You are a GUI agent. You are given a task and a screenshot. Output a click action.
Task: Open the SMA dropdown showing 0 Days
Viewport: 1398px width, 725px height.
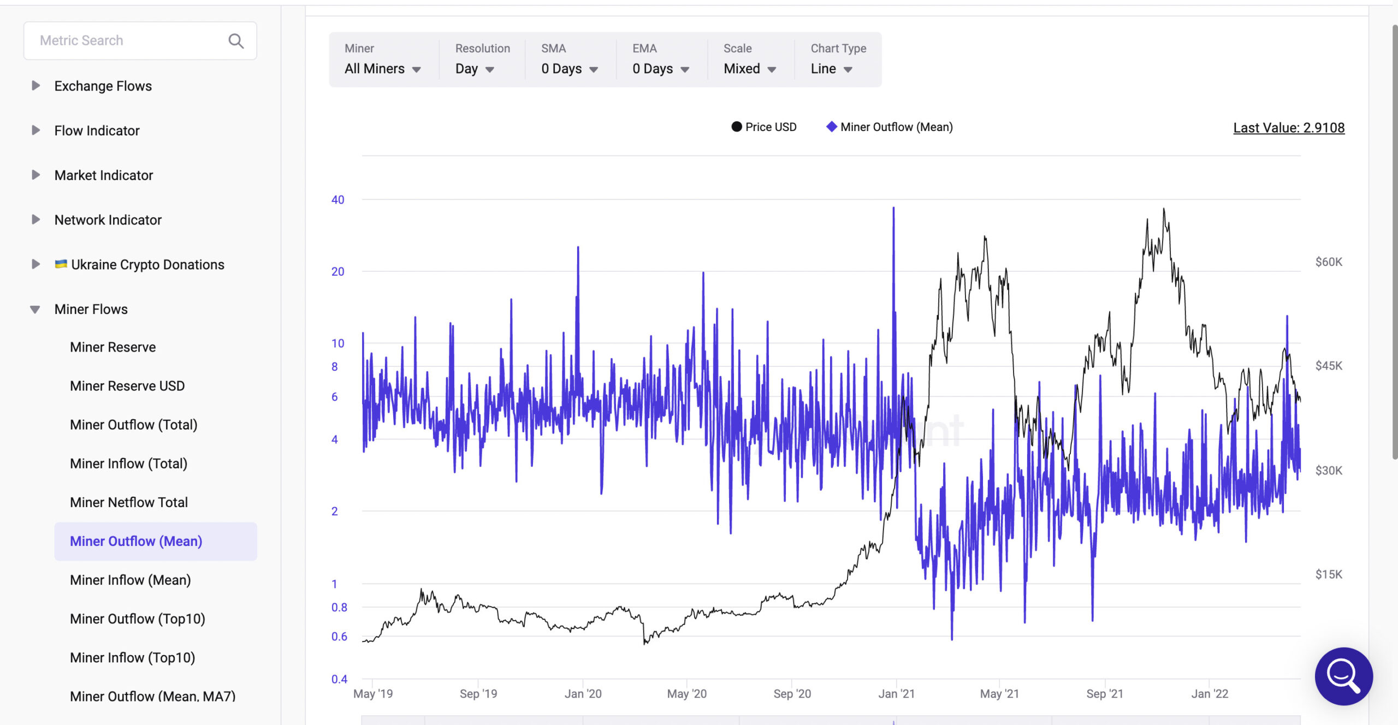[570, 69]
